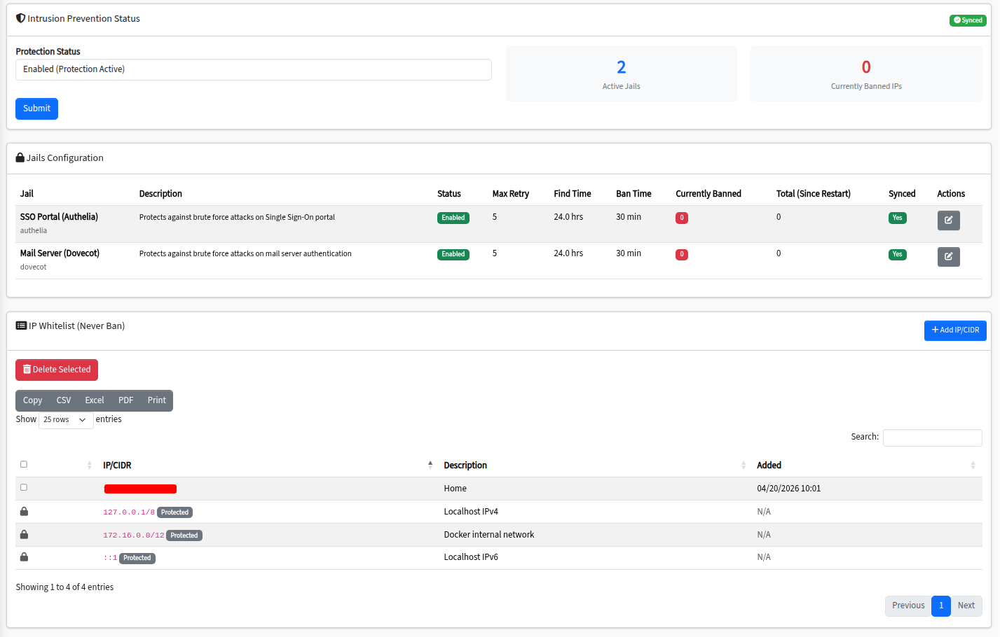Screen dimensions: 1000x637
Task: Click Synced Yes badge on Dovecot row
Action: click(x=898, y=254)
